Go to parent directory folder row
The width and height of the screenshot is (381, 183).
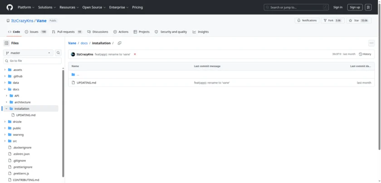221,75
